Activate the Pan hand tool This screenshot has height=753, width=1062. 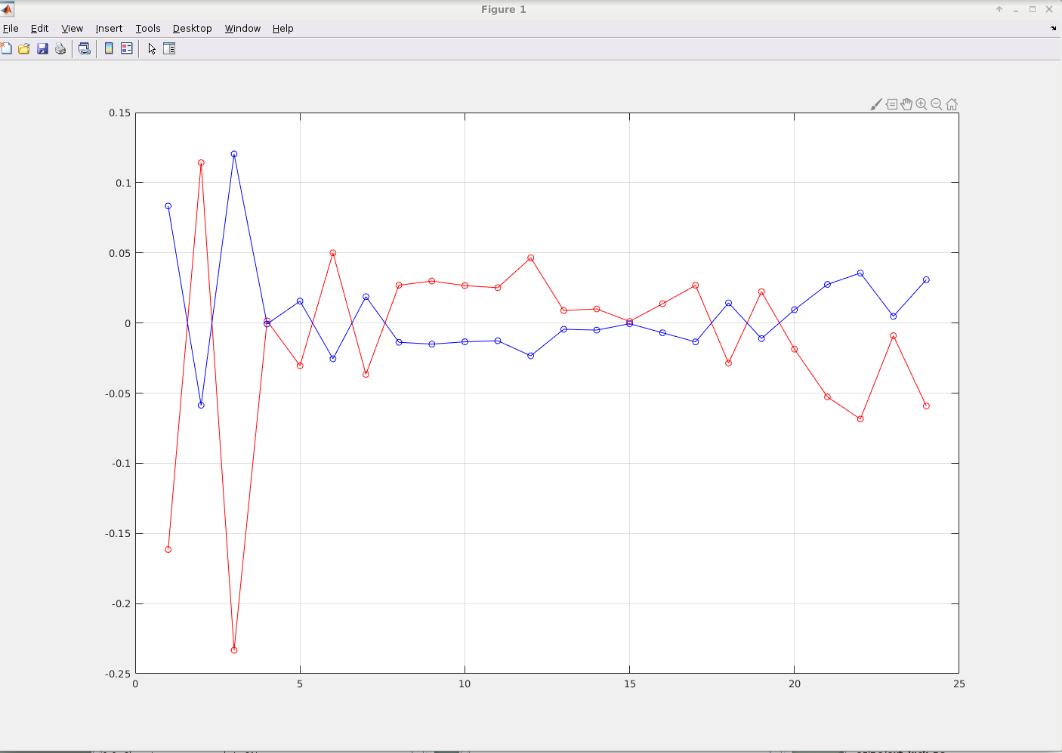[x=906, y=104]
